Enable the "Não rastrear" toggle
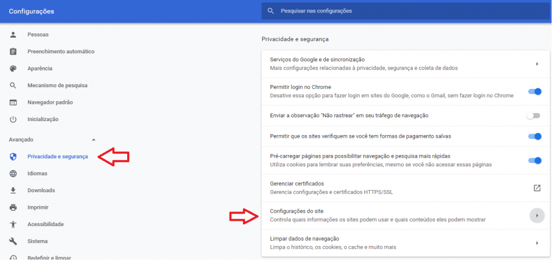 533,116
